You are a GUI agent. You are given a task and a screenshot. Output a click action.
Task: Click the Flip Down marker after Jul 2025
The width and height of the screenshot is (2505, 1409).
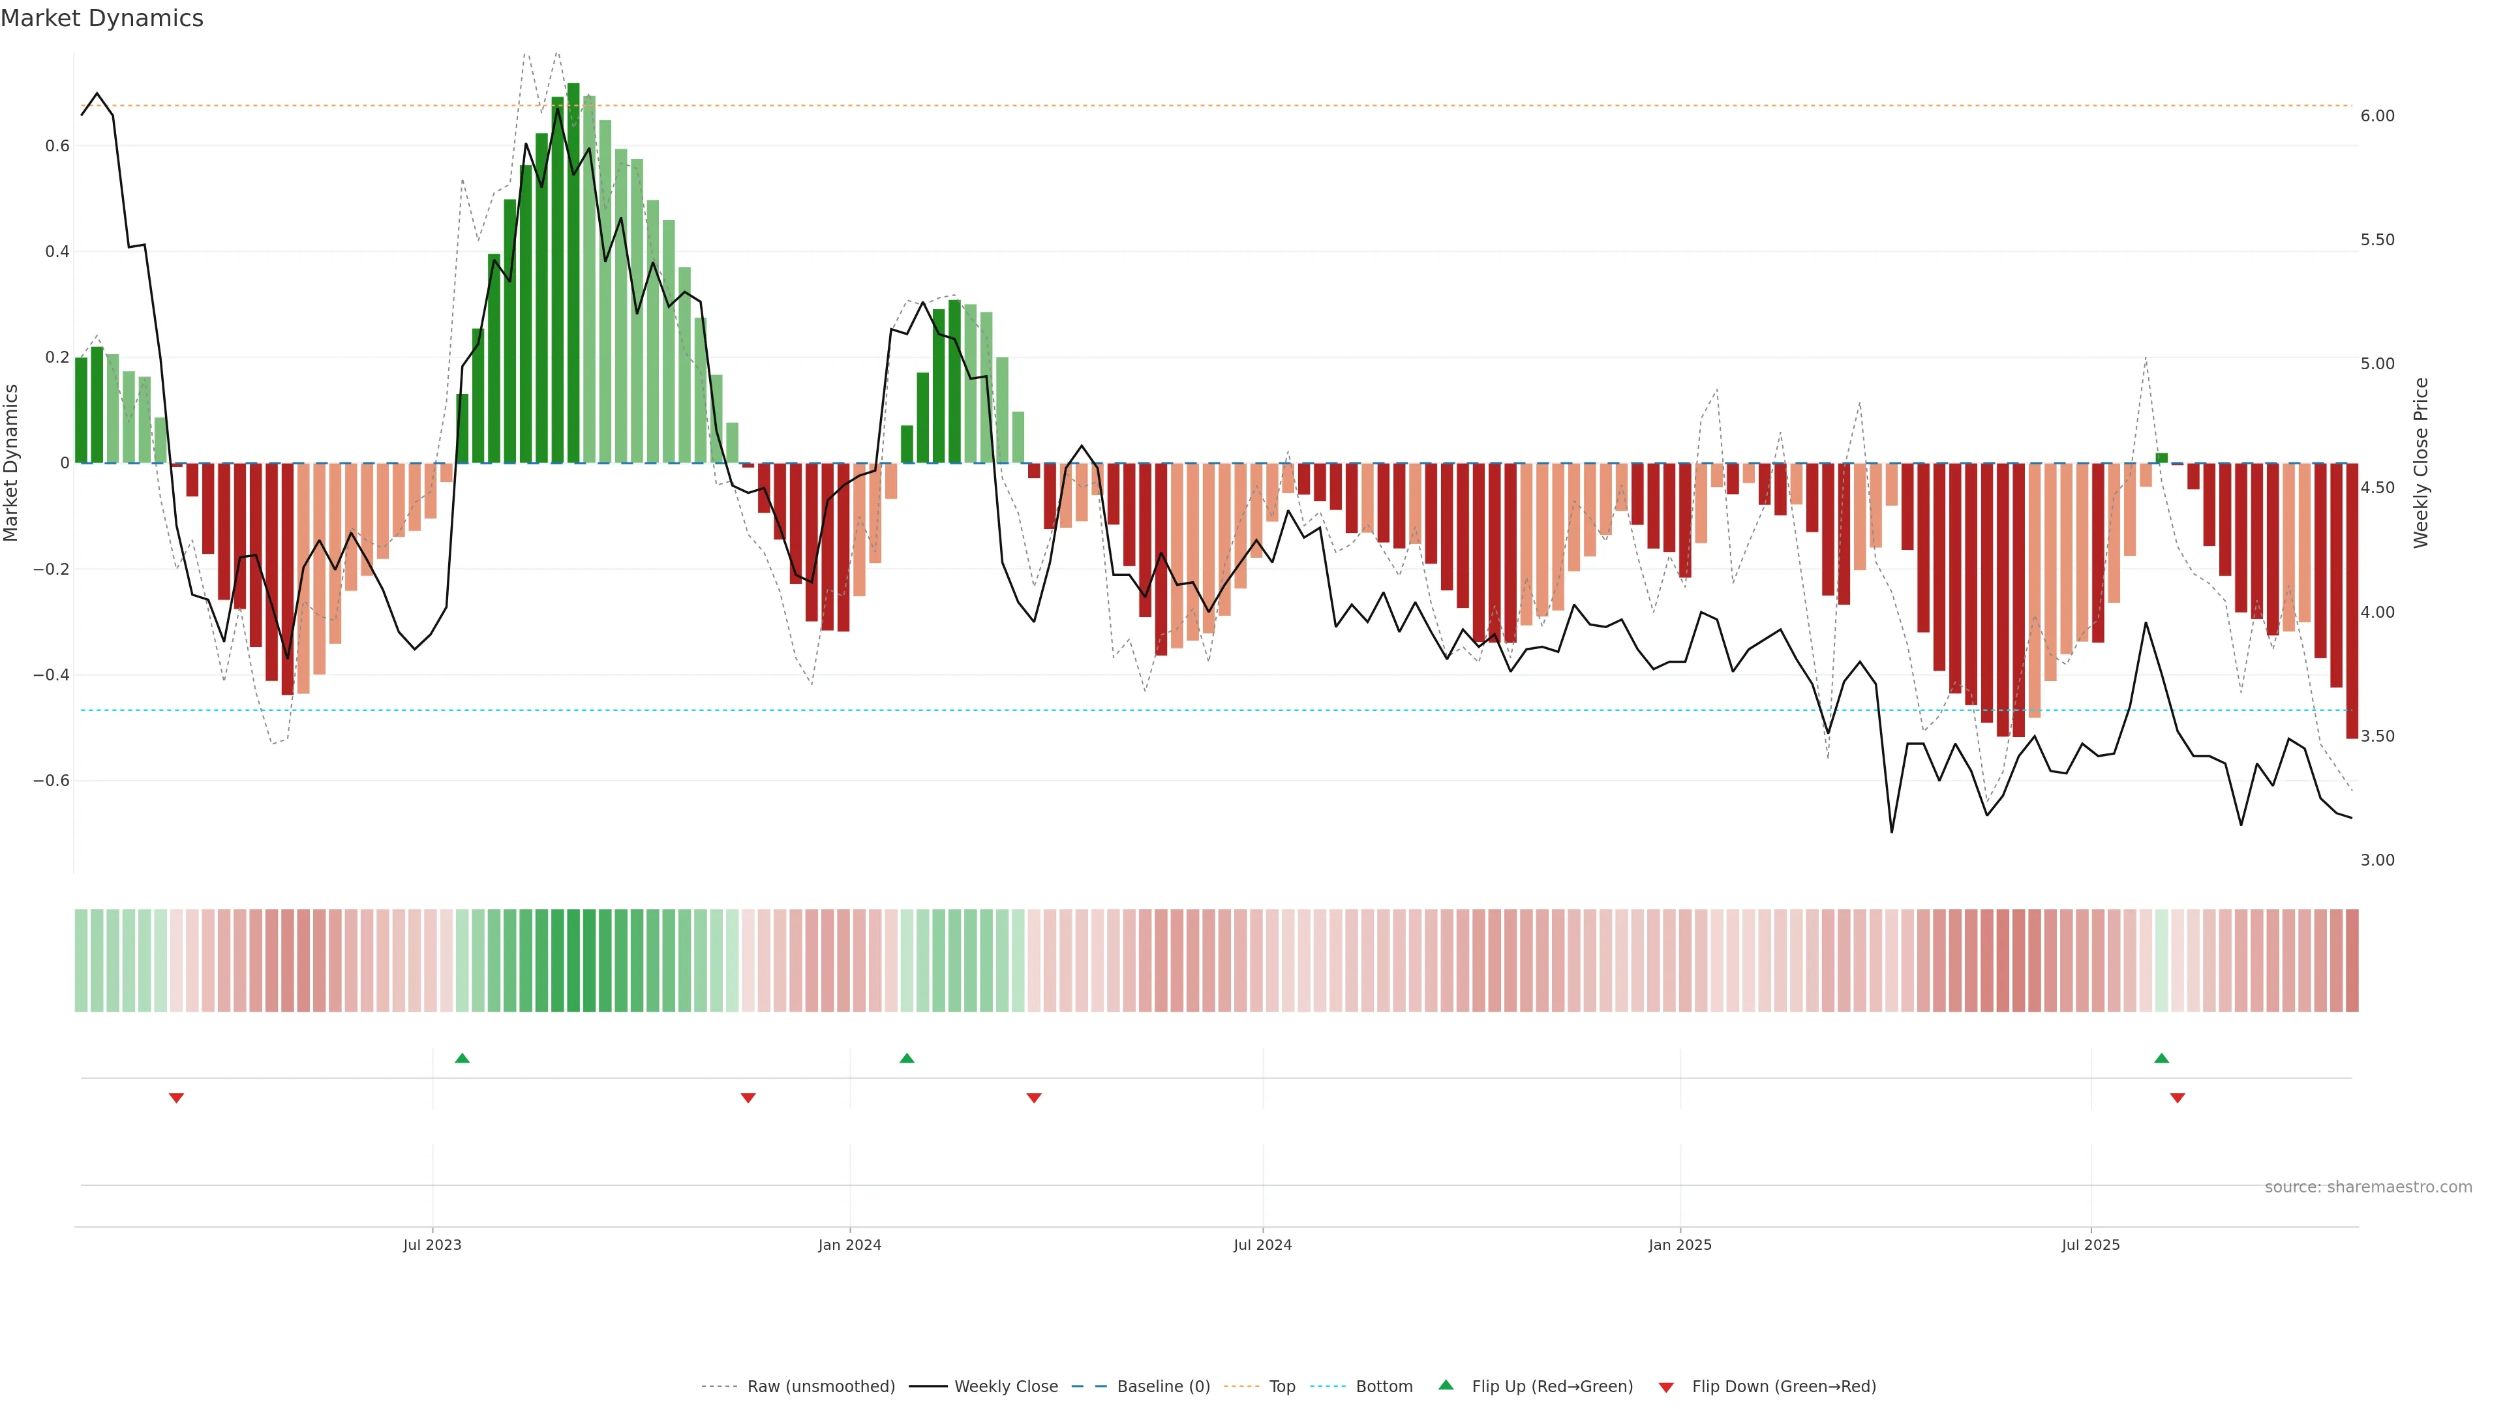(x=2178, y=1098)
